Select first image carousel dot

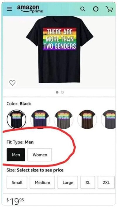coord(57,92)
